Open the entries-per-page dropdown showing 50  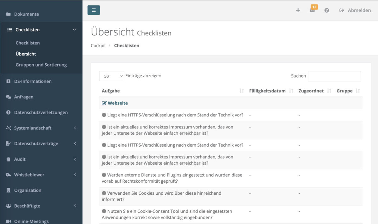[112, 76]
